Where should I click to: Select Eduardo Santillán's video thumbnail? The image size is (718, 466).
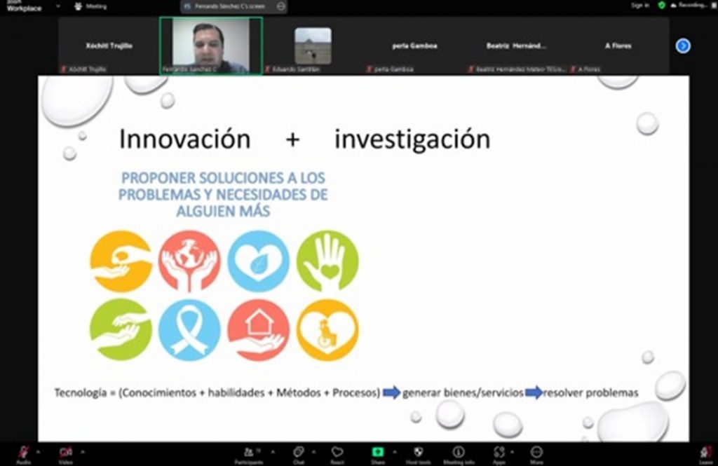[313, 46]
